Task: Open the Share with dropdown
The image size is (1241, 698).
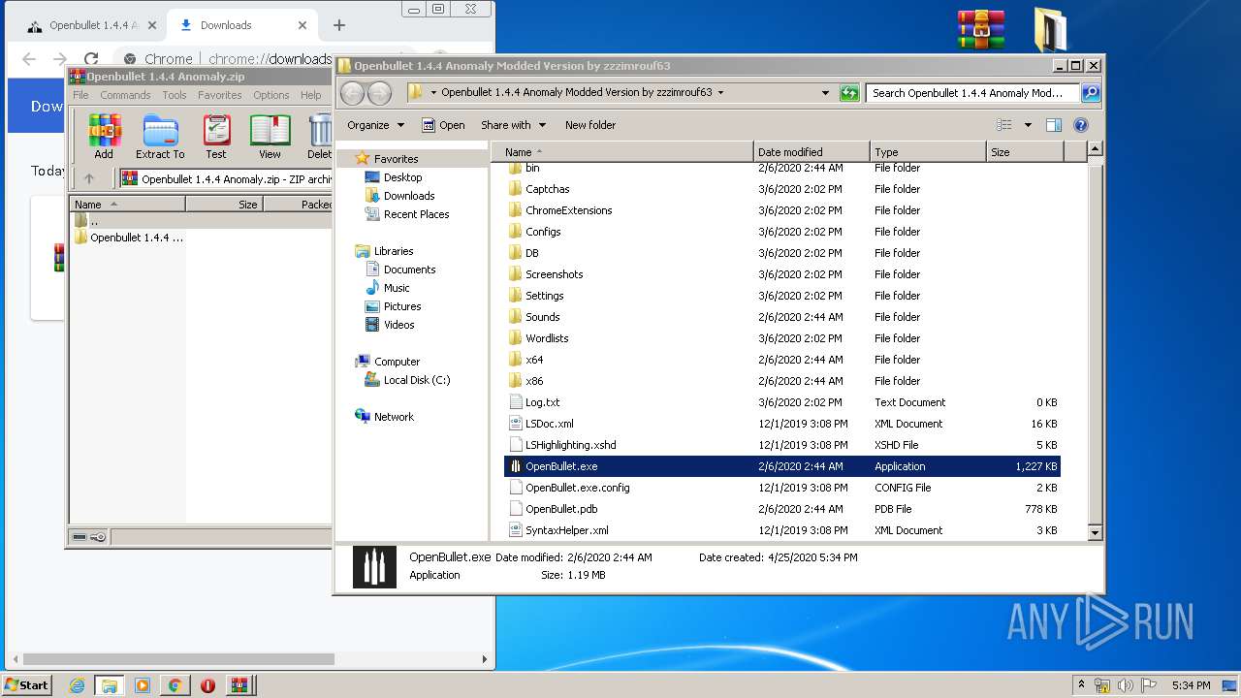Action: [514, 125]
